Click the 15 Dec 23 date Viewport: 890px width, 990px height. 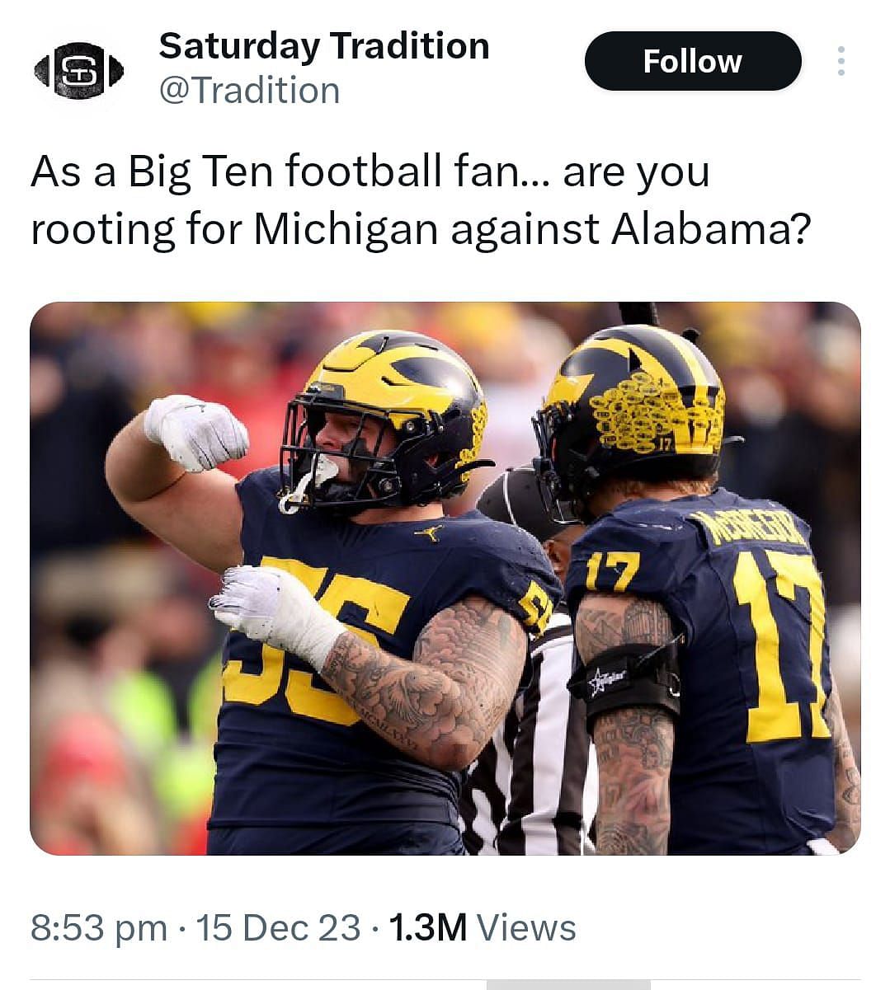(x=279, y=927)
